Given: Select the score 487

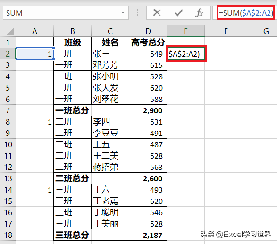Looking at the screenshot, I should coord(148,144).
